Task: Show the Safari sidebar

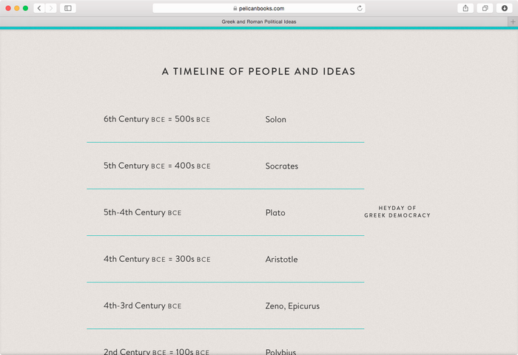Action: [x=68, y=8]
